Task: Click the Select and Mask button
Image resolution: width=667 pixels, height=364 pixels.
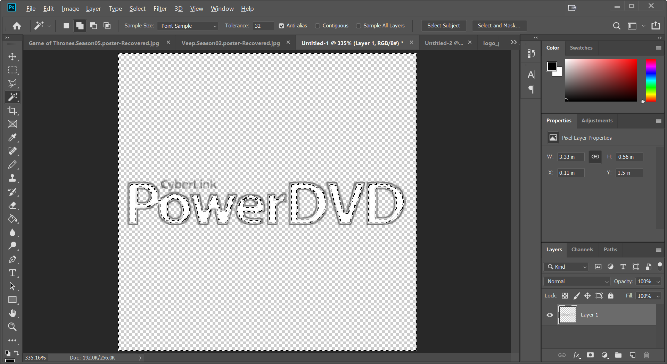Action: tap(499, 26)
